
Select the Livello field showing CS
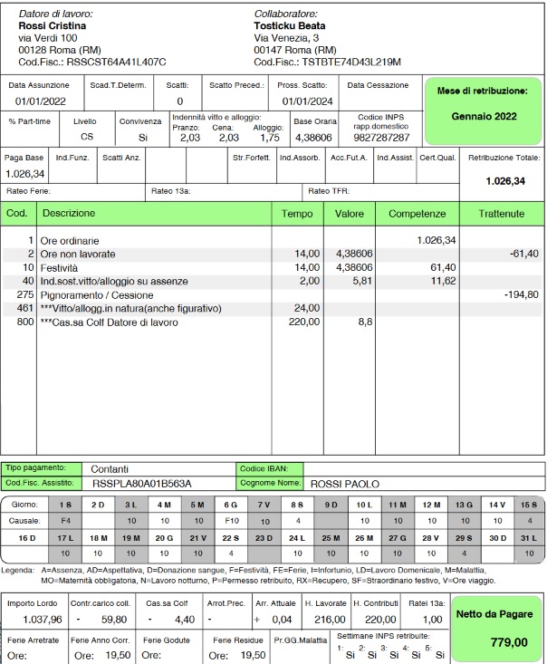[86, 138]
